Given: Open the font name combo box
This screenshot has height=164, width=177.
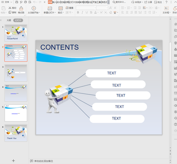Looking at the screenshot, I should click(86, 8).
